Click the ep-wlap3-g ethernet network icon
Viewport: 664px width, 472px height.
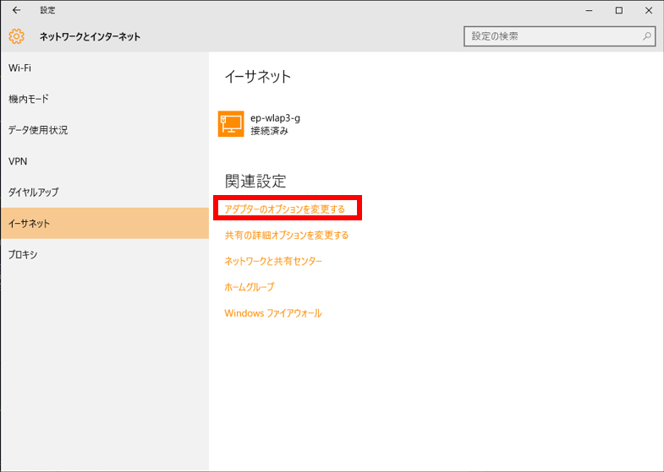pos(231,124)
